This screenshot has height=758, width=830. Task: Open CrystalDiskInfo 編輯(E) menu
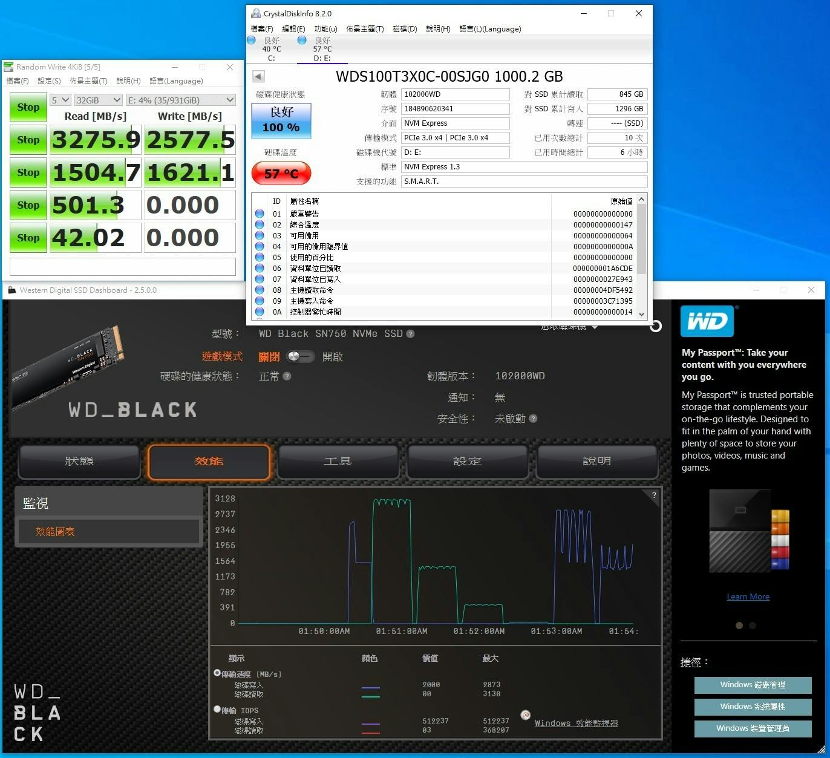pos(293,29)
